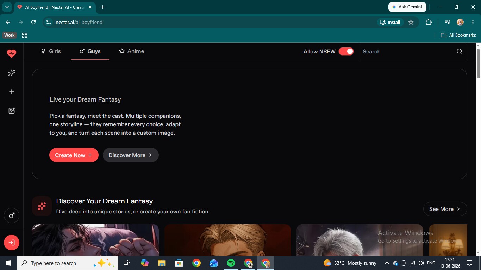Click the page vertical scrollbar
This screenshot has width=481, height=270.
478,64
